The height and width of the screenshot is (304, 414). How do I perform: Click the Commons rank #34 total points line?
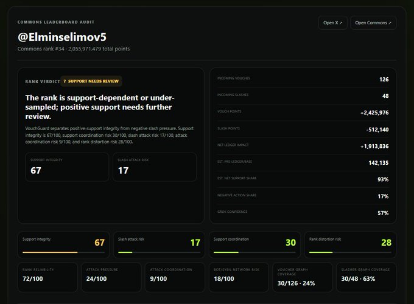[x=74, y=49]
